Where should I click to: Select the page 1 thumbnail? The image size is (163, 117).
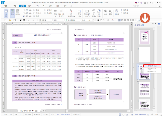tap(144, 37)
